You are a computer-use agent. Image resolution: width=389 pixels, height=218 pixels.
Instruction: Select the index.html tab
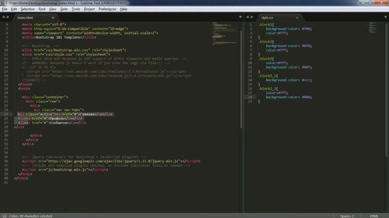point(35,18)
